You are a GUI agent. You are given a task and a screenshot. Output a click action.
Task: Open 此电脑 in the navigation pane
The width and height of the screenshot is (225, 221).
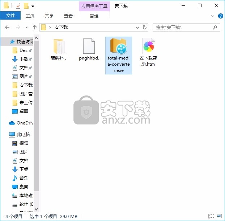[x=19, y=135]
